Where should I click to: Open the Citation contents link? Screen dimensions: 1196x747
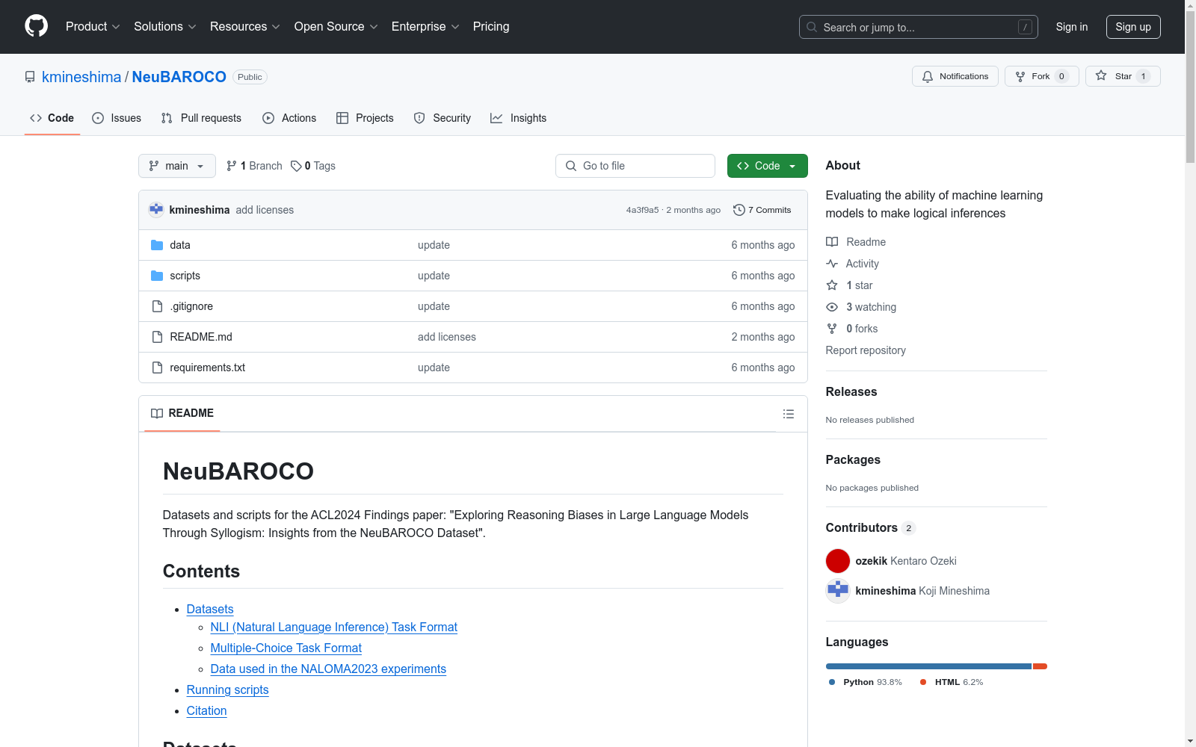click(x=207, y=711)
